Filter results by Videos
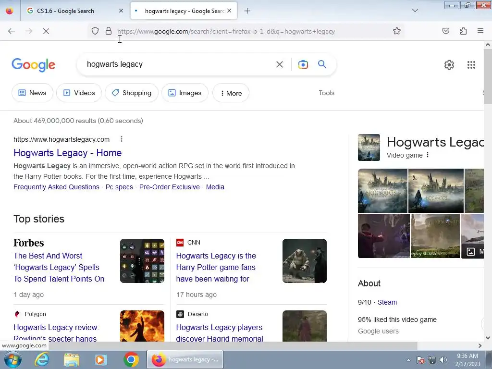Viewport: 492px width, 369px height. click(x=79, y=93)
